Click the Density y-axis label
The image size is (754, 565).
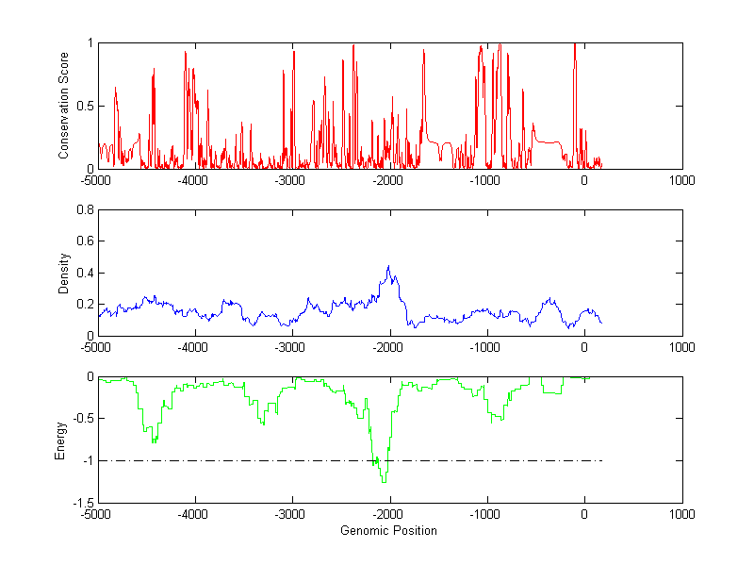(64, 273)
